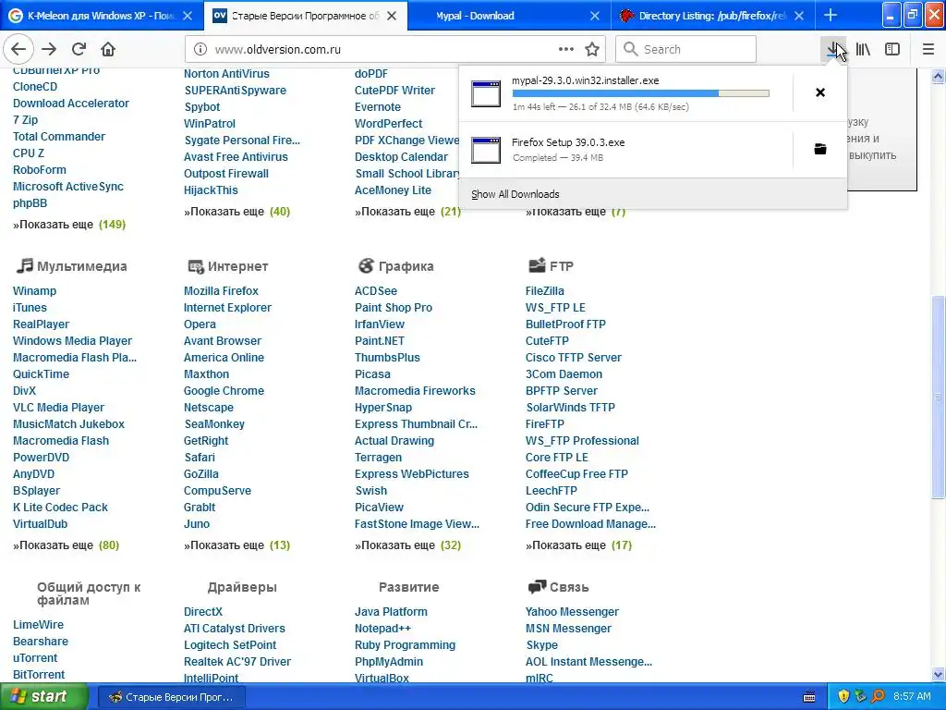Screen dimensions: 946x710
Task: Open the Графика category icon
Action: (x=366, y=265)
